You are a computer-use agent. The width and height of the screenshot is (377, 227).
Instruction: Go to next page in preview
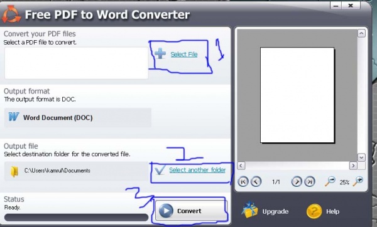297,182
